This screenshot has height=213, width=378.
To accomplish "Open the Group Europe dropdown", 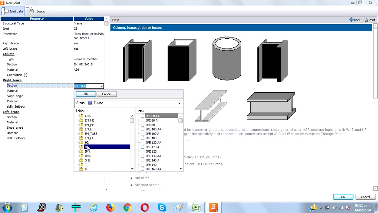I will [179, 103].
